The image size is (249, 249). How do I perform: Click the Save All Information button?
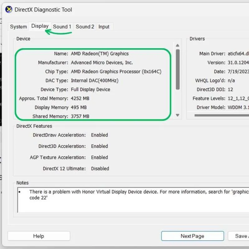[242, 236]
